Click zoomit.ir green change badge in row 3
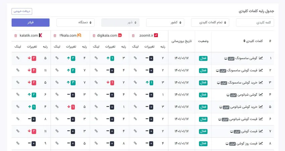Screen dimensions: 285x151 coord(151,83)
